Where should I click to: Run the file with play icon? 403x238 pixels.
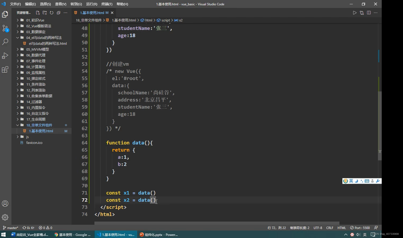[355, 13]
